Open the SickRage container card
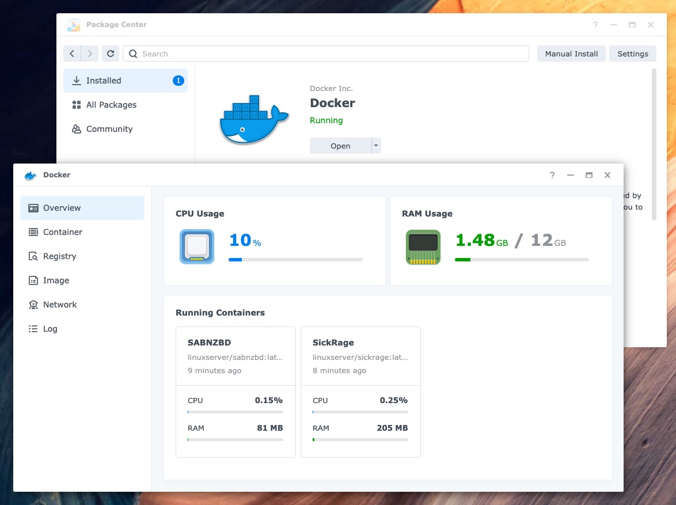Viewport: 676px width, 505px height. [361, 392]
